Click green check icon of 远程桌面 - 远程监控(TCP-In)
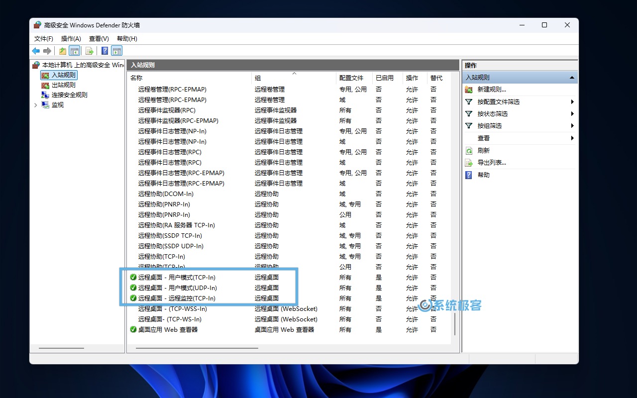Image resolution: width=637 pixels, height=398 pixels. [x=133, y=298]
